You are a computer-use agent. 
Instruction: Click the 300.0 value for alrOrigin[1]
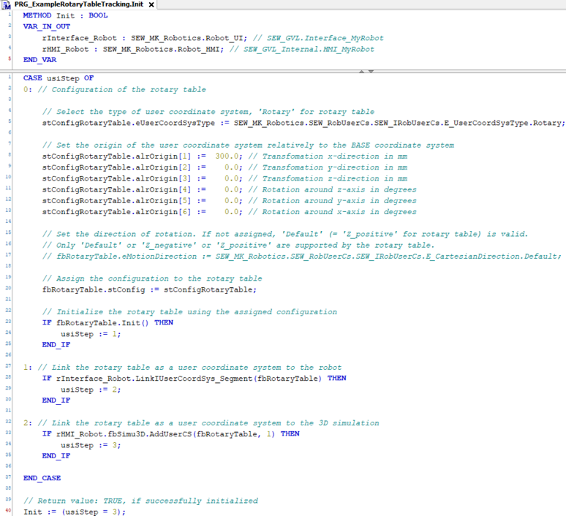point(228,156)
